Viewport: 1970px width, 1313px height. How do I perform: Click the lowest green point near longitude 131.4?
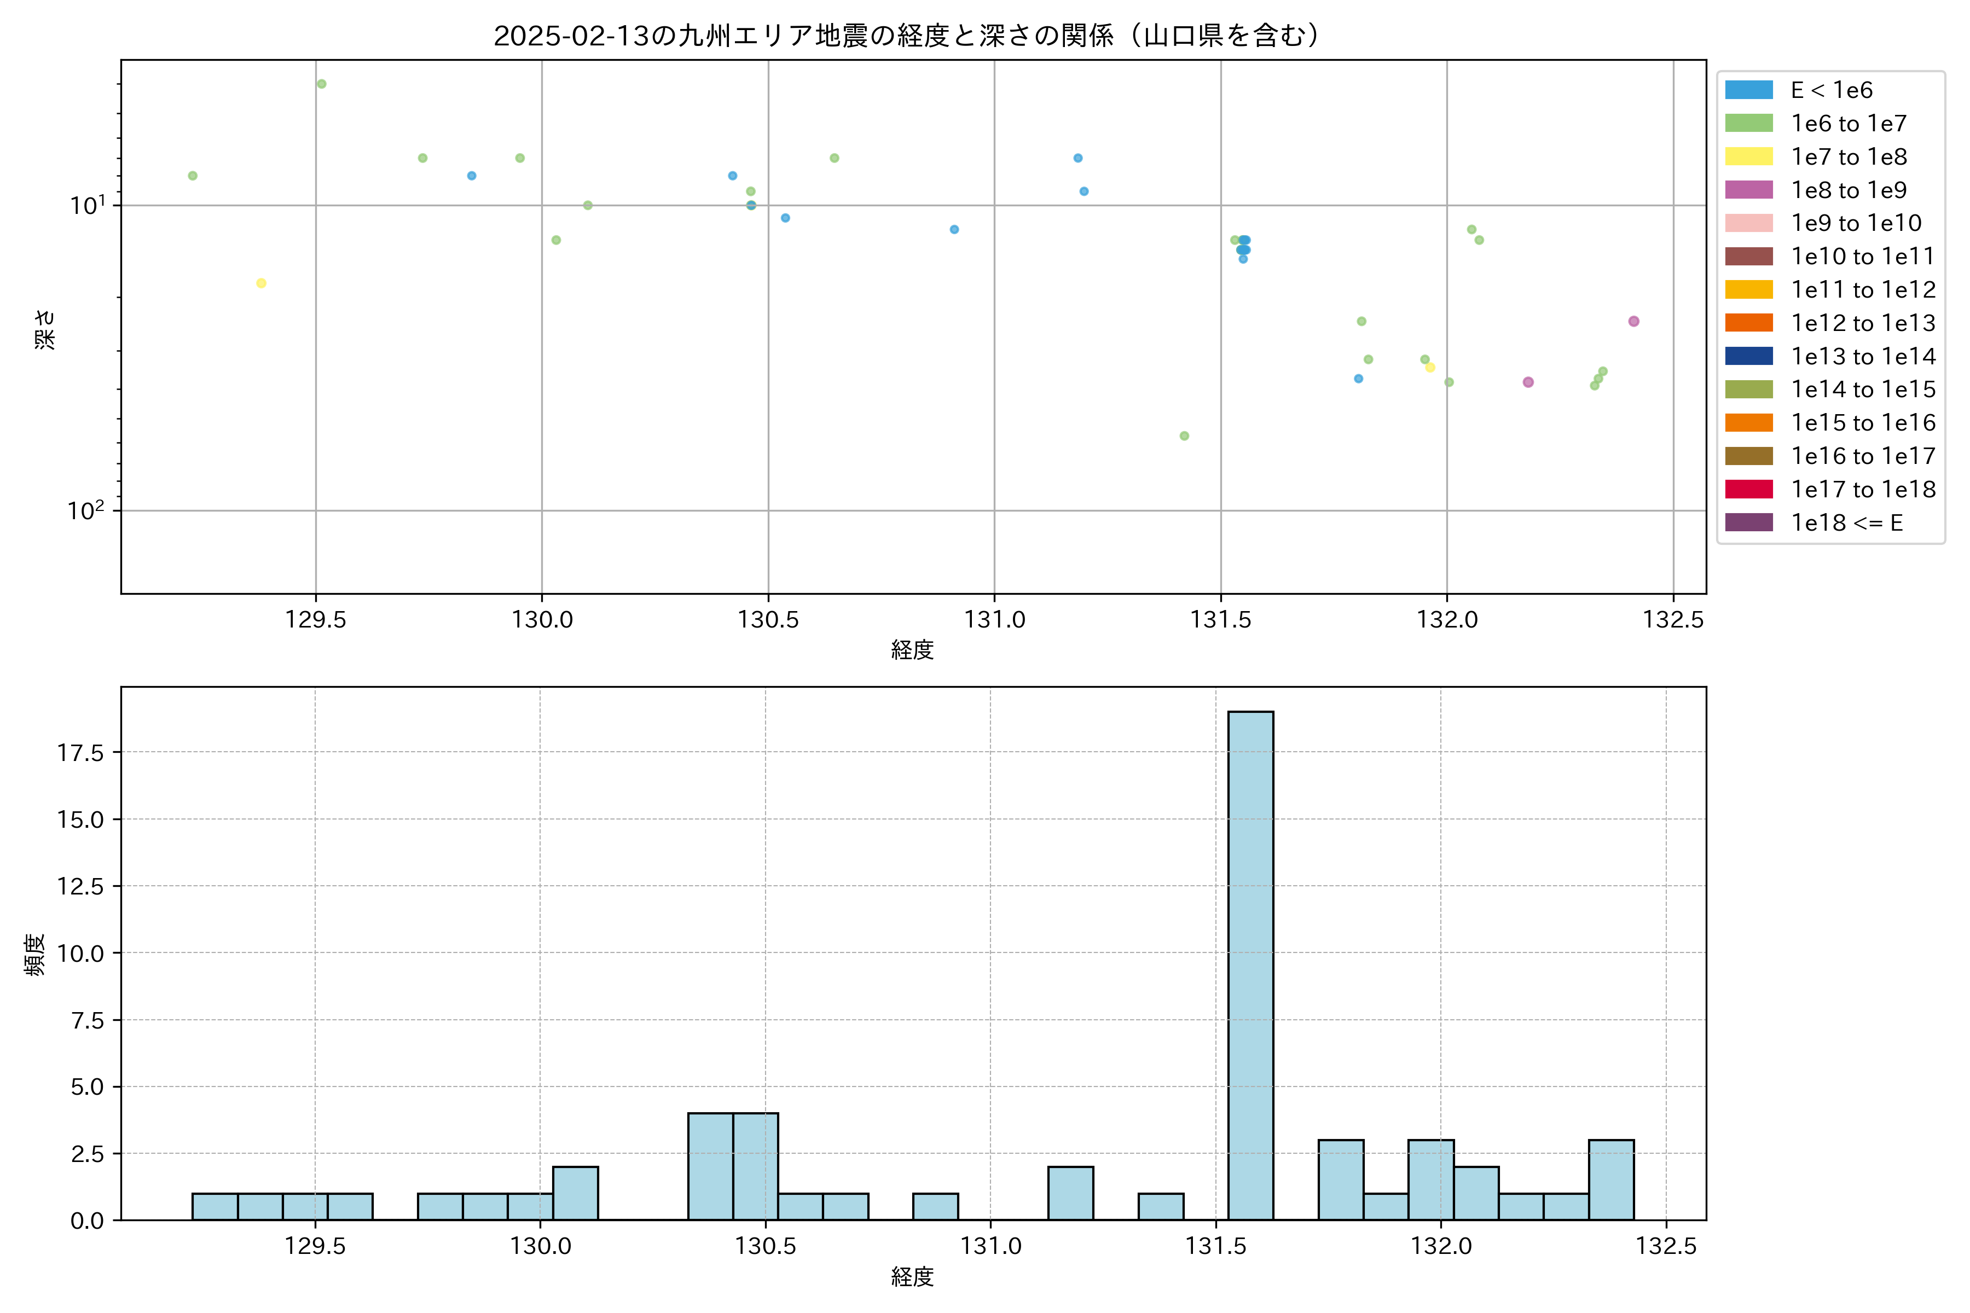pos(1184,435)
